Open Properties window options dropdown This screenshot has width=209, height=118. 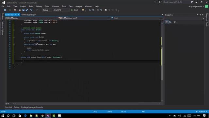[198, 15]
